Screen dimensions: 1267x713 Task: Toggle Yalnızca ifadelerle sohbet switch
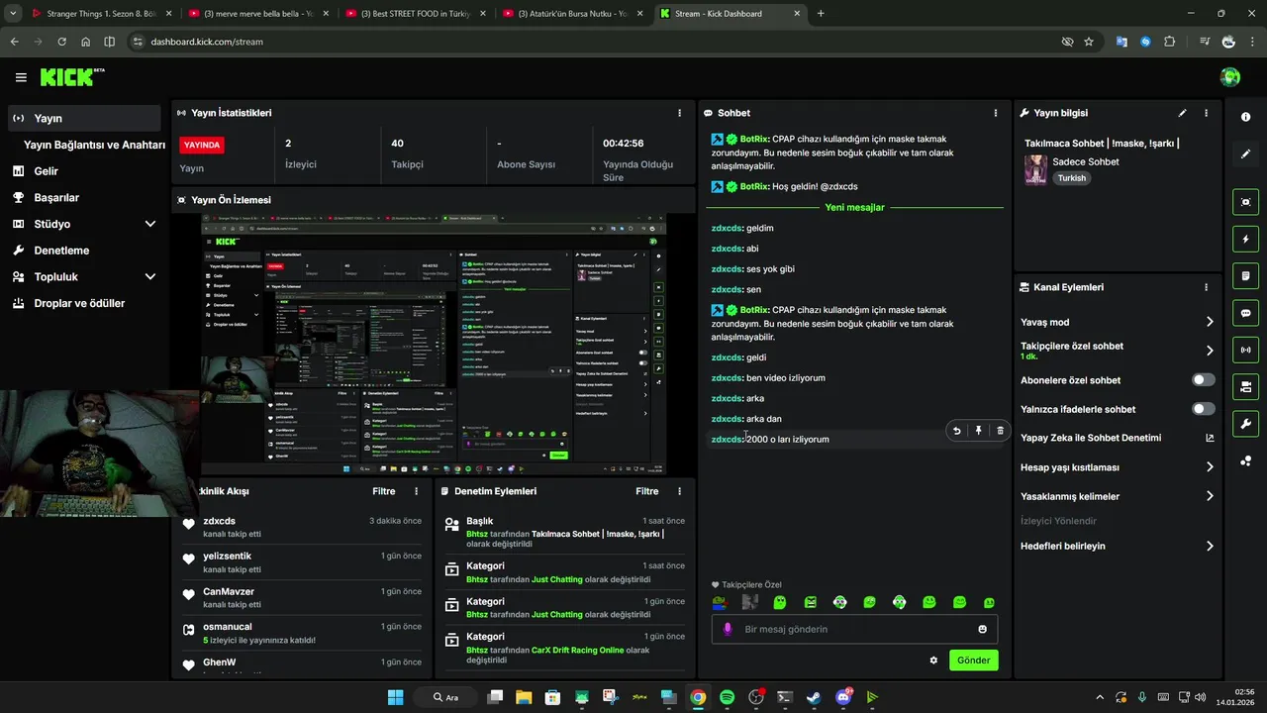tap(1204, 409)
